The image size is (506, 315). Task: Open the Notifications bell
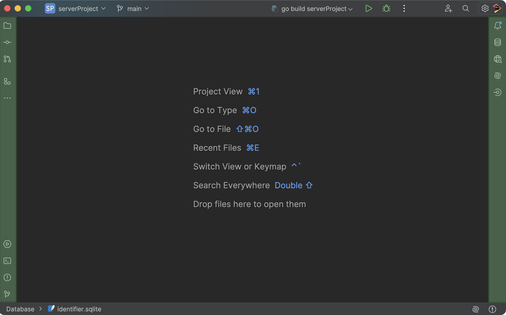click(498, 25)
